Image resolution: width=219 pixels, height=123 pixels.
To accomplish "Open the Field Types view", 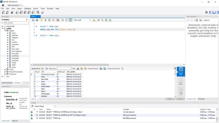I will pyautogui.click(x=181, y=91).
